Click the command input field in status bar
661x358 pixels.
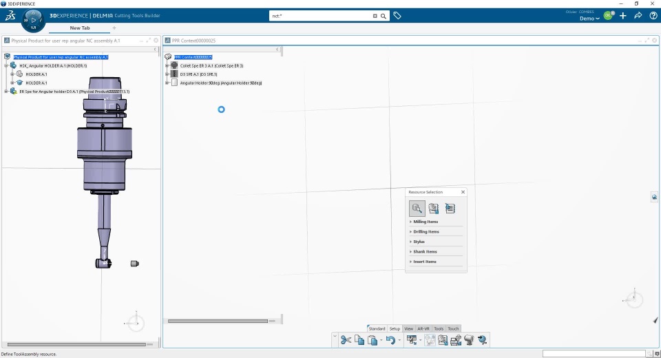tap(594, 354)
